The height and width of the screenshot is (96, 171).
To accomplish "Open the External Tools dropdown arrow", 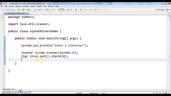I will (31, 10).
